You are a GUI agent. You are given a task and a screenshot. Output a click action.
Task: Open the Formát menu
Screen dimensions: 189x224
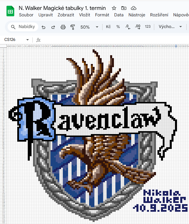click(x=102, y=15)
